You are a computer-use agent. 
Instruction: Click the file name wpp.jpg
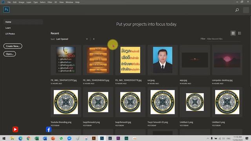(x=184, y=80)
